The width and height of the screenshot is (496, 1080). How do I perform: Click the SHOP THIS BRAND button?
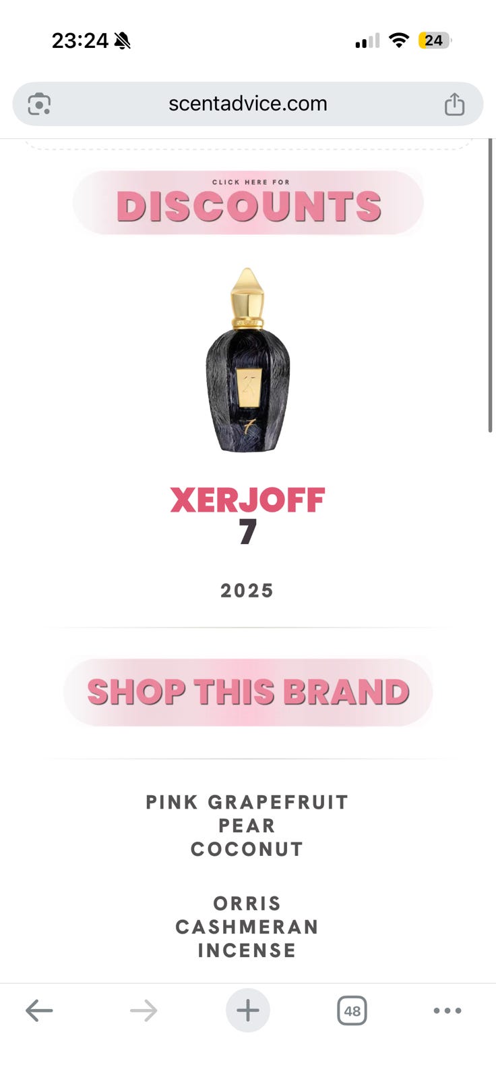pyautogui.click(x=248, y=692)
